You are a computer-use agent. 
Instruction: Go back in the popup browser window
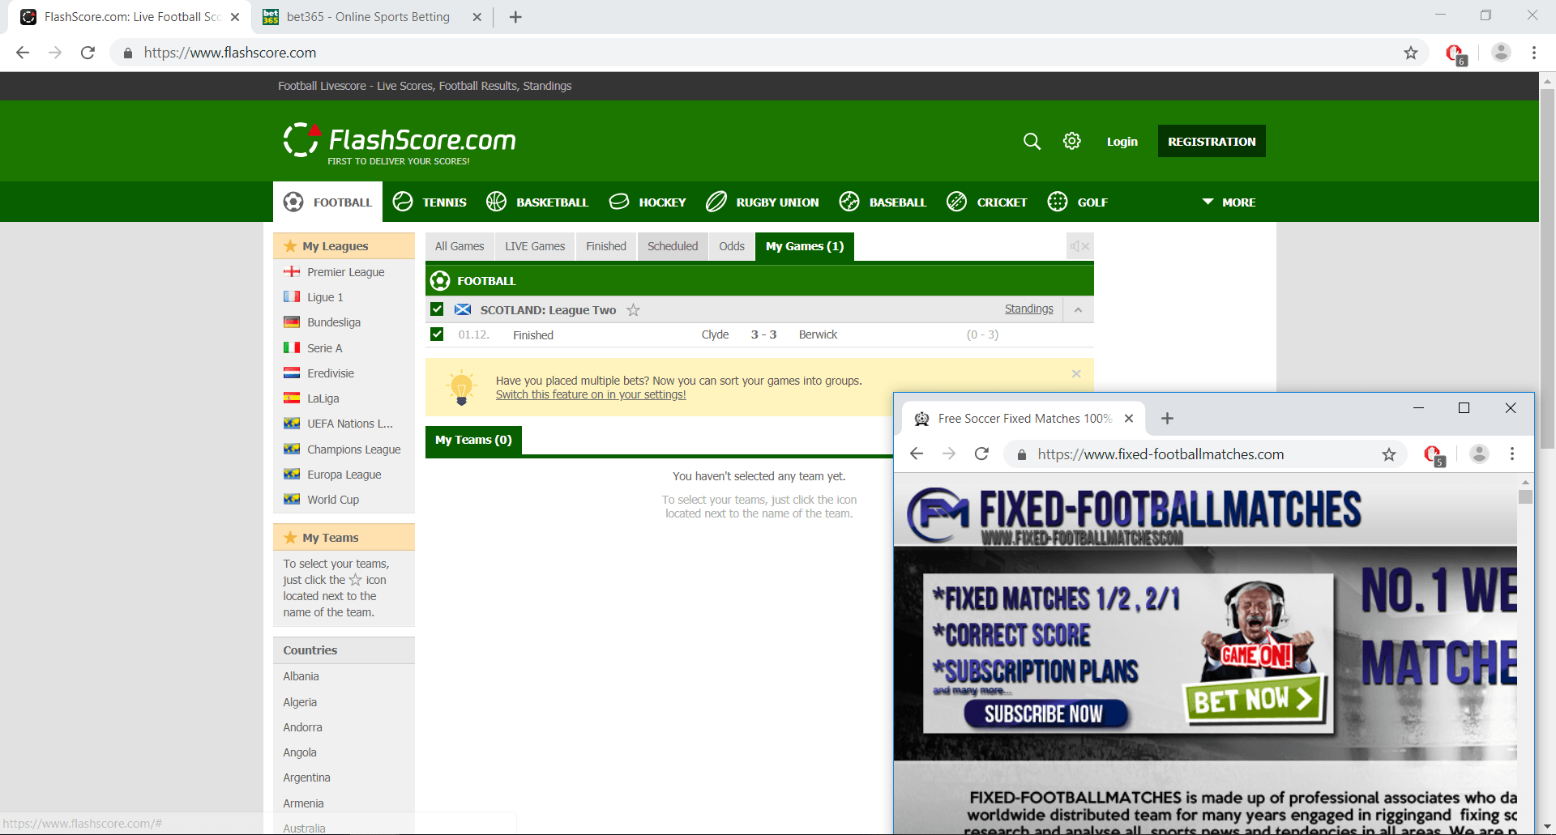pos(917,454)
